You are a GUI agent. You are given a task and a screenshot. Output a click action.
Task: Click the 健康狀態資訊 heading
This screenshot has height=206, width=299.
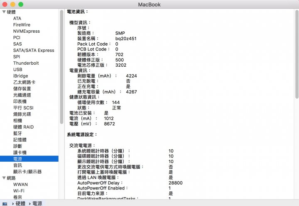click(x=84, y=97)
